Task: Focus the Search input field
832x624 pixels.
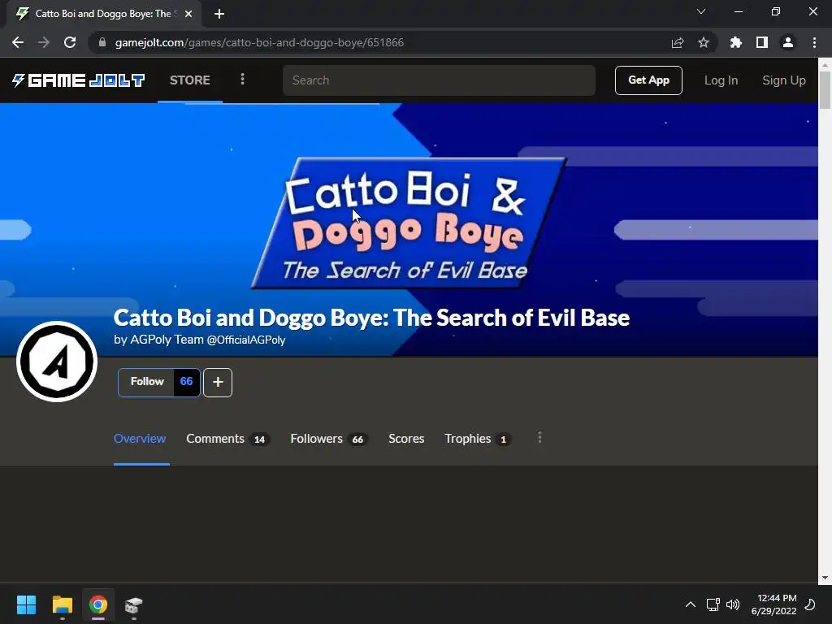Action: coord(439,80)
